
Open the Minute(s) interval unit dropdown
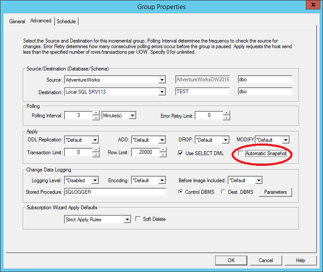[132, 116]
